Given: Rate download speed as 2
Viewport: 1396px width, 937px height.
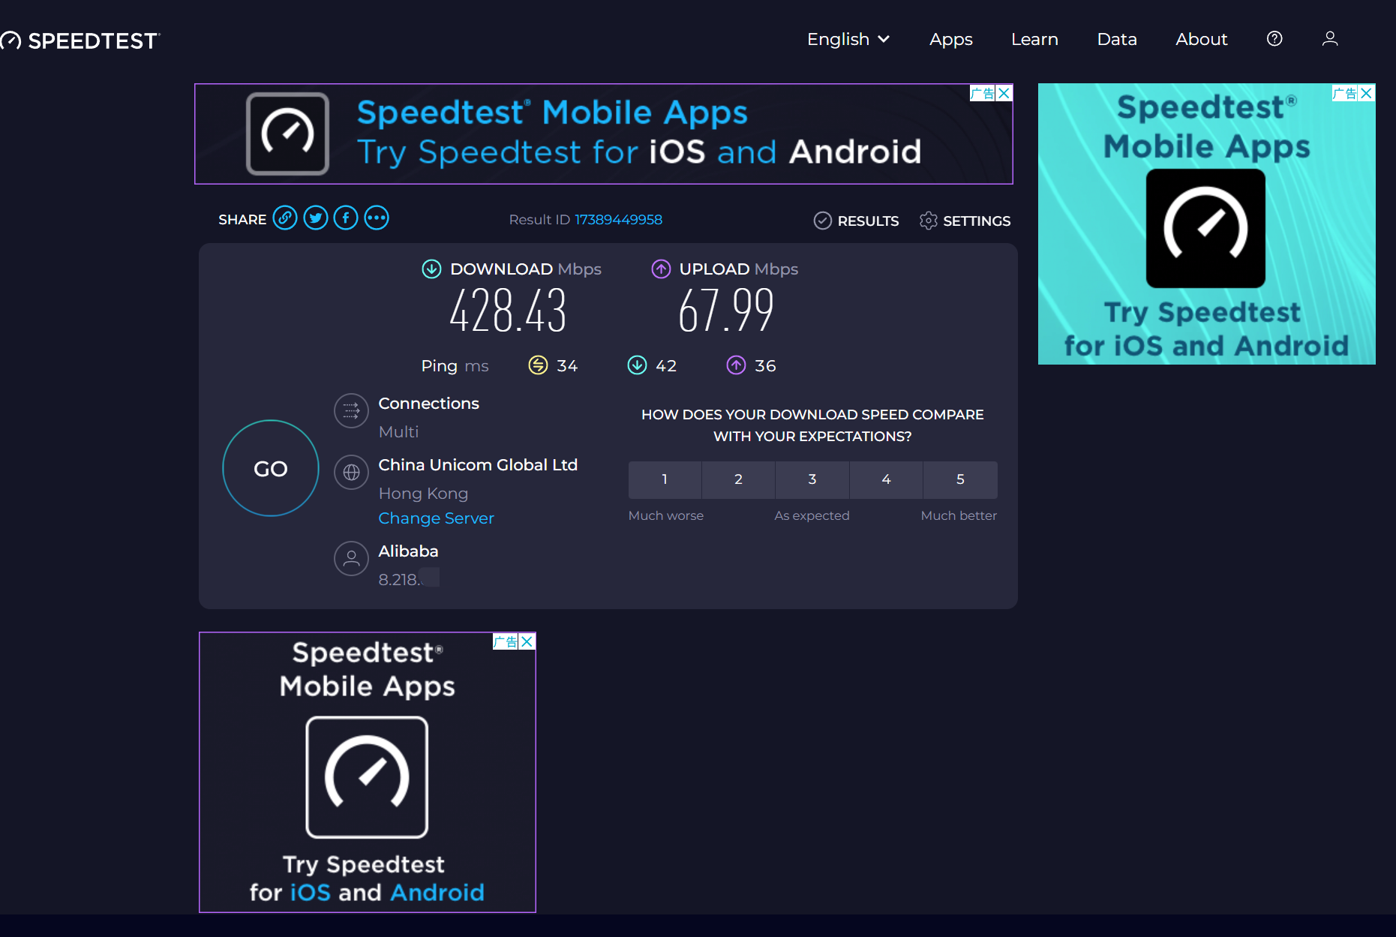Looking at the screenshot, I should point(738,479).
